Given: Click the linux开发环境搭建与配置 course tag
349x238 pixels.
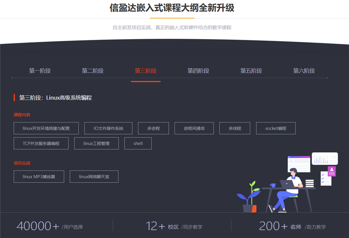Looking at the screenshot, I should [x=45, y=128].
